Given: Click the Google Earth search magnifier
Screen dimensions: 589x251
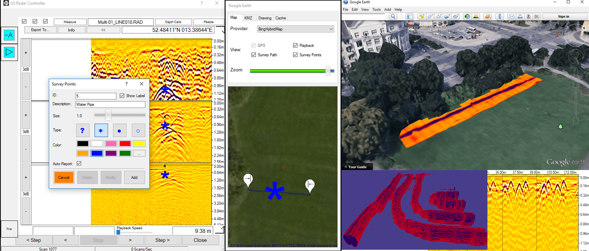Looking at the screenshot, I should pos(393,16).
